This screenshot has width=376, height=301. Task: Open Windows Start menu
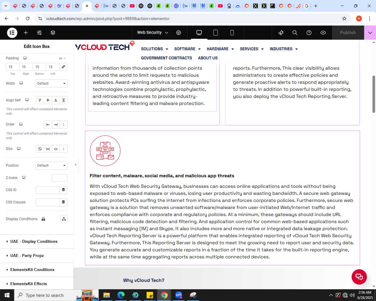pos(7,295)
